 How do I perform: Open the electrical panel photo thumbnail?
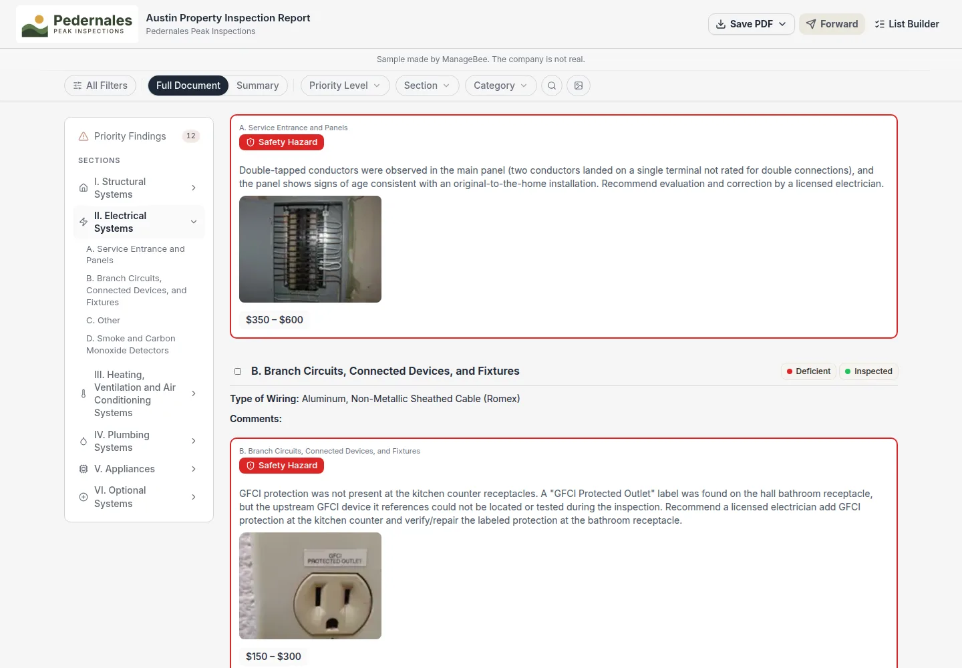tap(311, 249)
